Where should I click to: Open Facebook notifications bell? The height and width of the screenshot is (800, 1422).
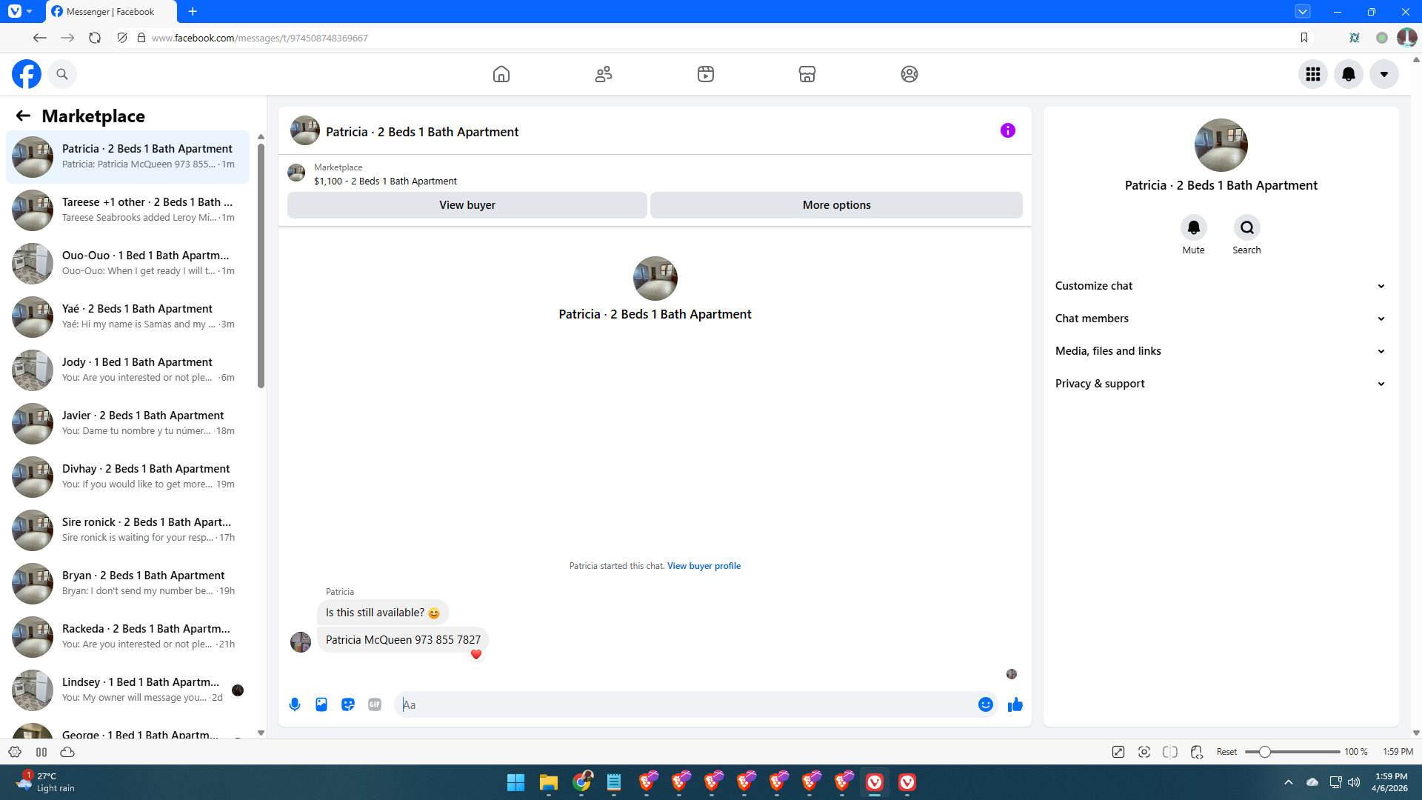1349,74
